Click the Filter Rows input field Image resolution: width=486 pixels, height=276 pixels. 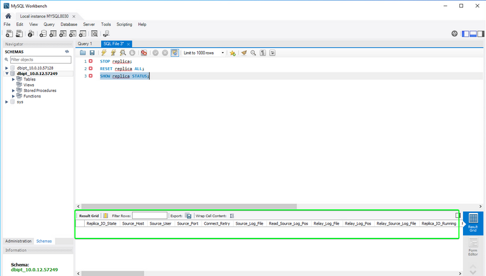click(x=149, y=215)
